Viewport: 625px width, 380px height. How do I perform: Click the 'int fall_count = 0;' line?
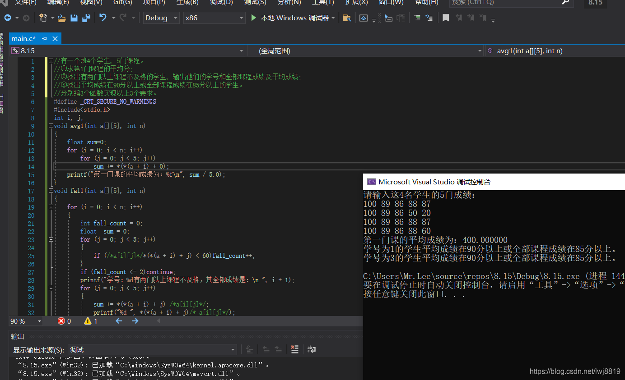tap(111, 223)
